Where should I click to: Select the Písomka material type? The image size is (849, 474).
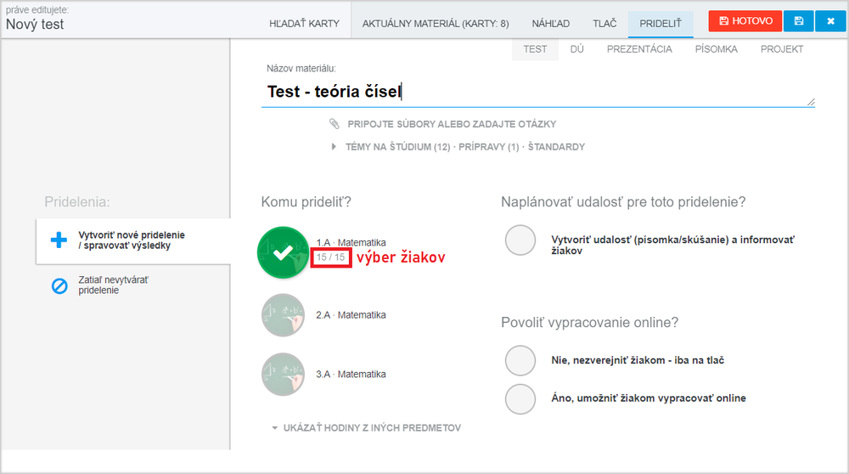716,49
